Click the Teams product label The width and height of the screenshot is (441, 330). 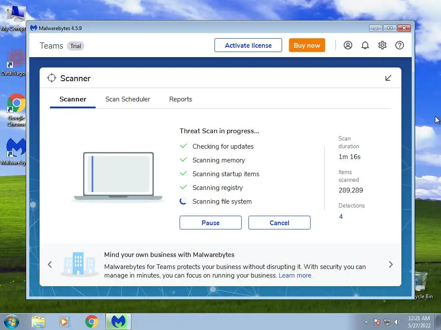point(52,46)
